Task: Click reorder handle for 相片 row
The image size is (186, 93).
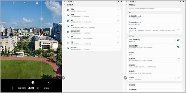Action: click(118, 37)
